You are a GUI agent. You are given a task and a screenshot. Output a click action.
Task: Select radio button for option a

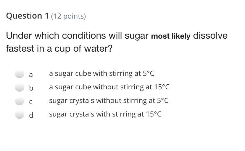20,74
